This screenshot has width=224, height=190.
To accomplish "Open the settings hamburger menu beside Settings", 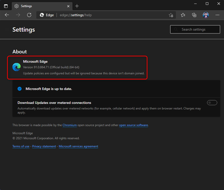I will [x=7, y=29].
